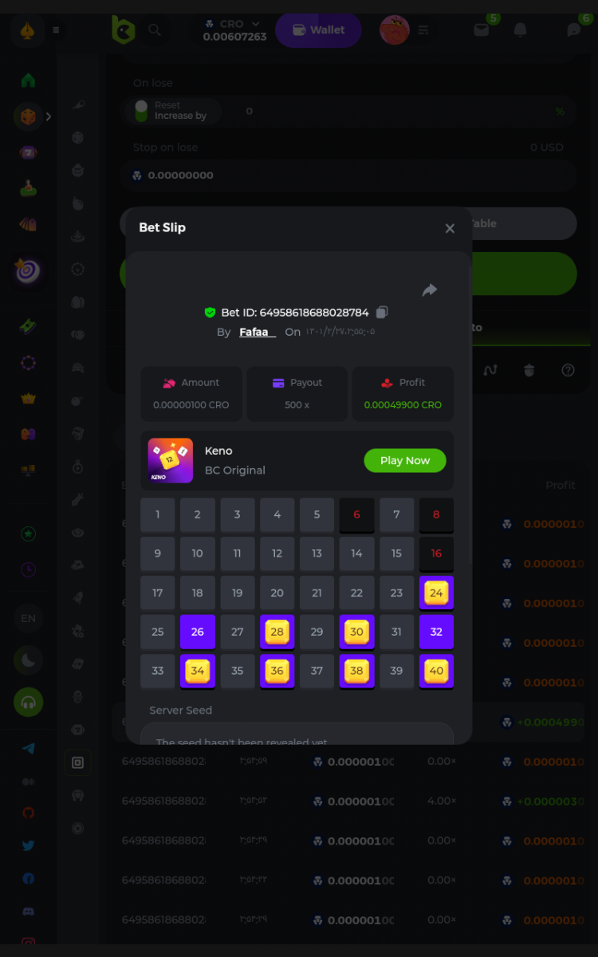Open the Fafaa_ user profile link
598x957 pixels.
pos(258,332)
